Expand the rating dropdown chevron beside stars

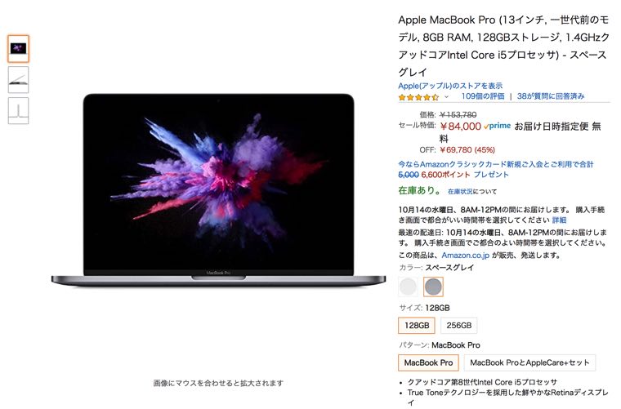tap(446, 97)
